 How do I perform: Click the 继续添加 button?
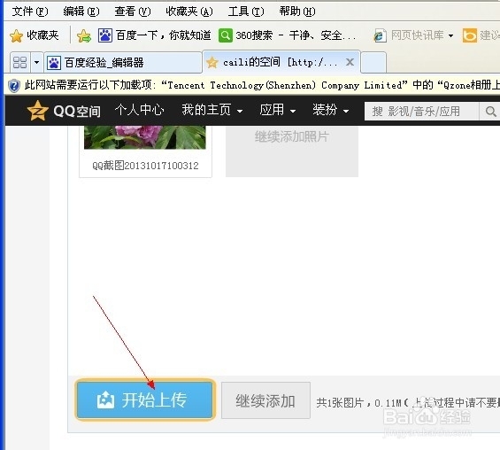(265, 400)
